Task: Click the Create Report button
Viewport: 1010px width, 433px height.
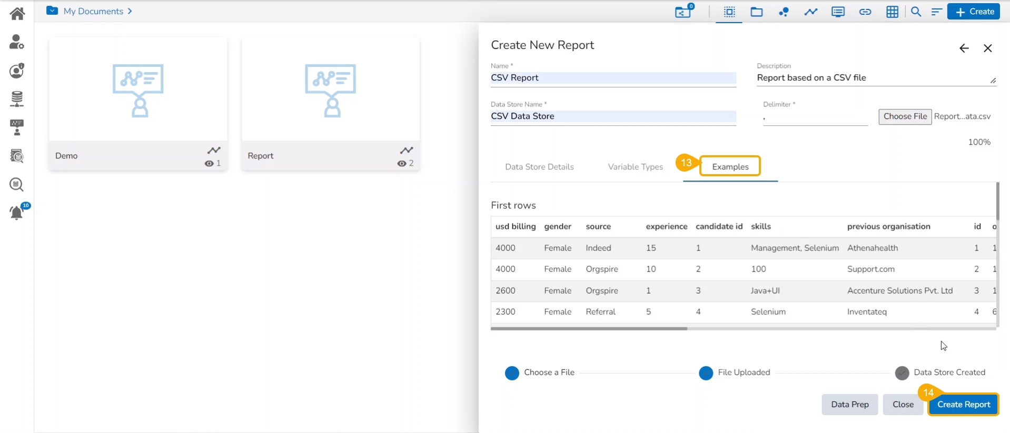Action: tap(963, 405)
